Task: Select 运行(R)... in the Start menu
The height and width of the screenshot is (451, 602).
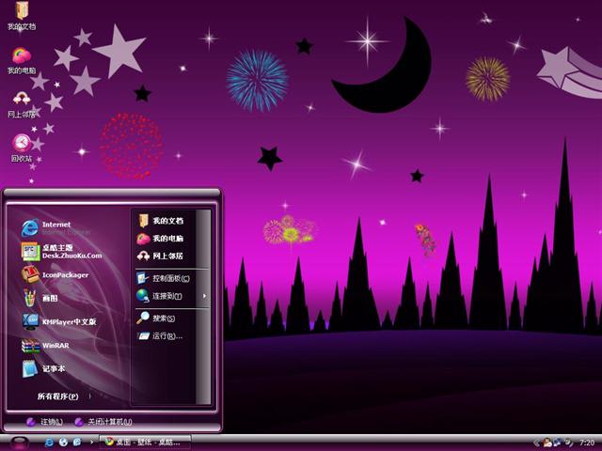Action: coord(166,335)
